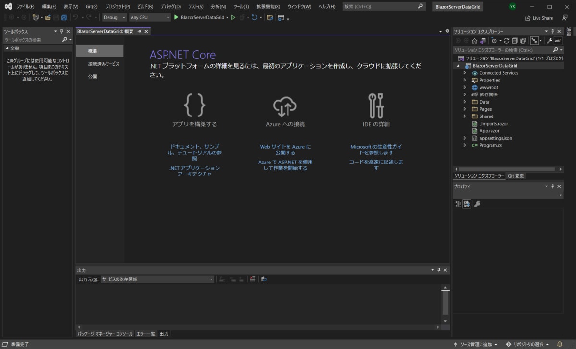Image resolution: width=576 pixels, height=349 pixels.
Task: Click the Properties wrench icon in Solution Explorer
Action: tap(550, 41)
